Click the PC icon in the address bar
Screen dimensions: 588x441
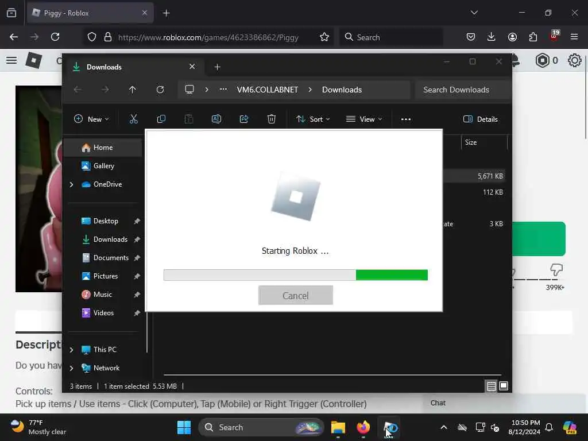[189, 90]
